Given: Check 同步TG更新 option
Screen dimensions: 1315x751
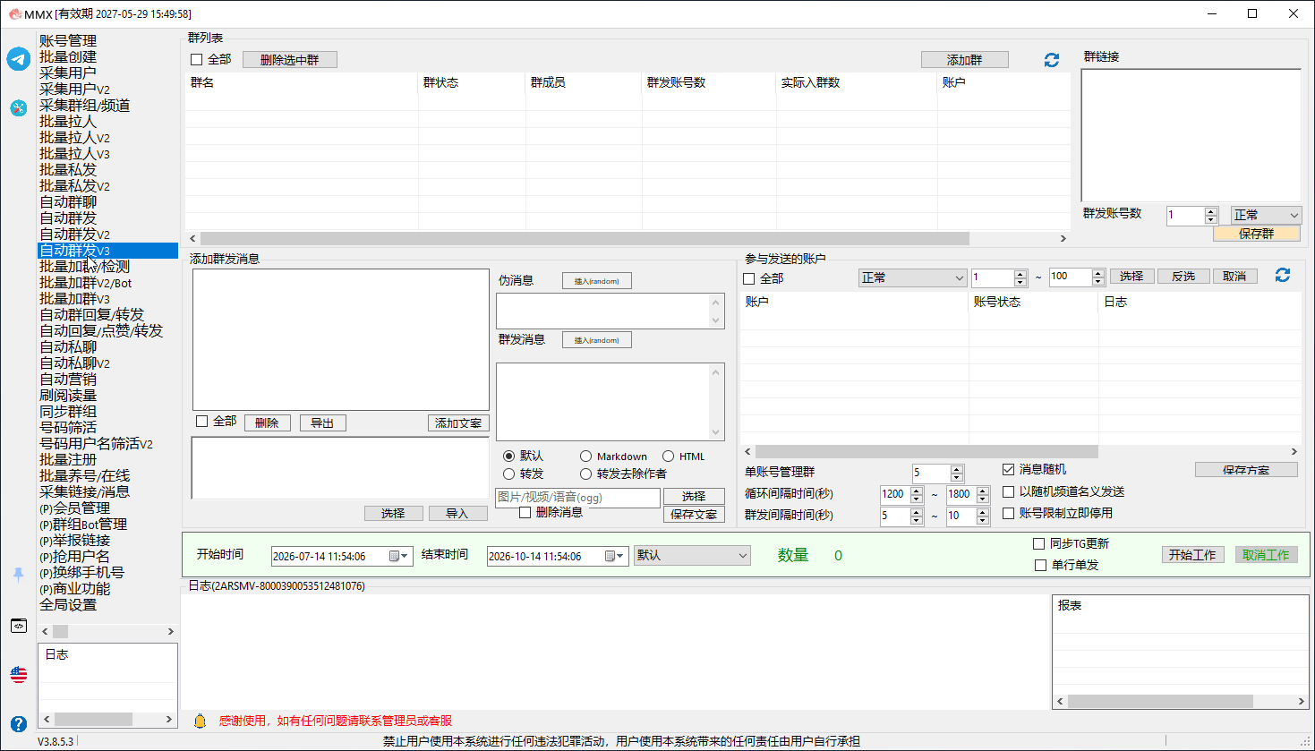Looking at the screenshot, I should (1039, 543).
